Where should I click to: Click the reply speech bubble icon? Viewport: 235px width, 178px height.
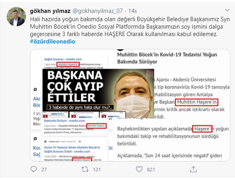pyautogui.click(x=33, y=169)
